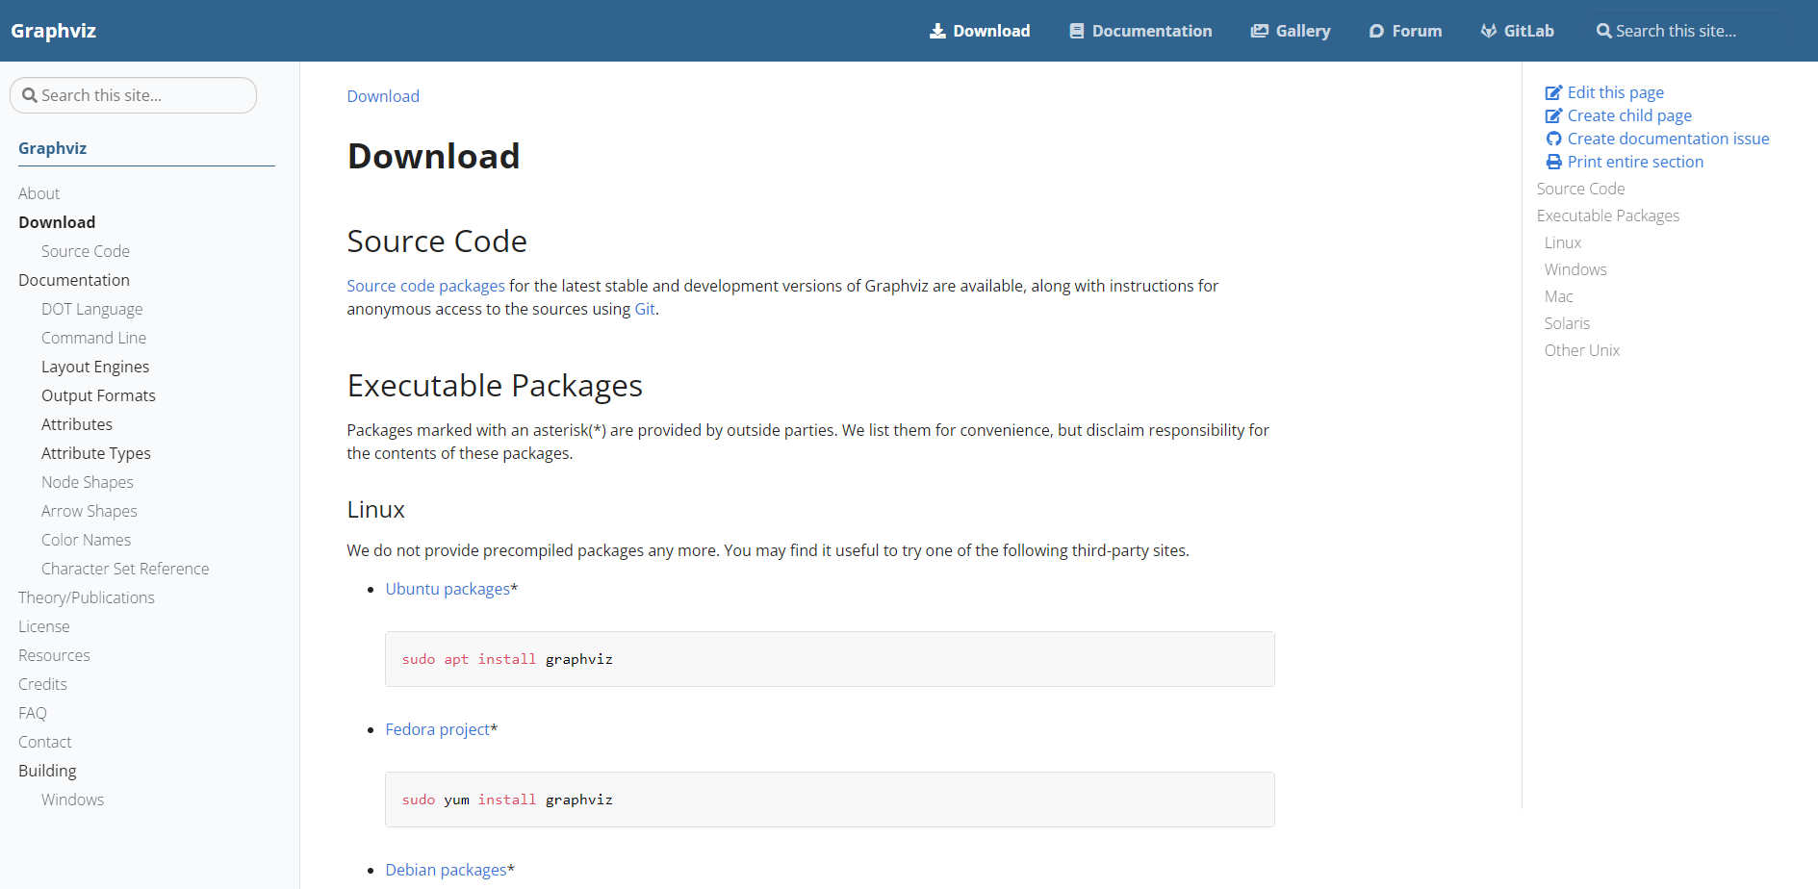The height and width of the screenshot is (889, 1818).
Task: Jump to Other Unix in page contents
Action: tap(1582, 350)
